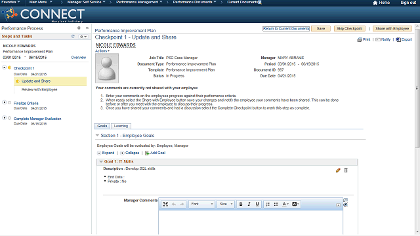Click Return to Current Documents
The width and height of the screenshot is (420, 236).
coord(286,29)
